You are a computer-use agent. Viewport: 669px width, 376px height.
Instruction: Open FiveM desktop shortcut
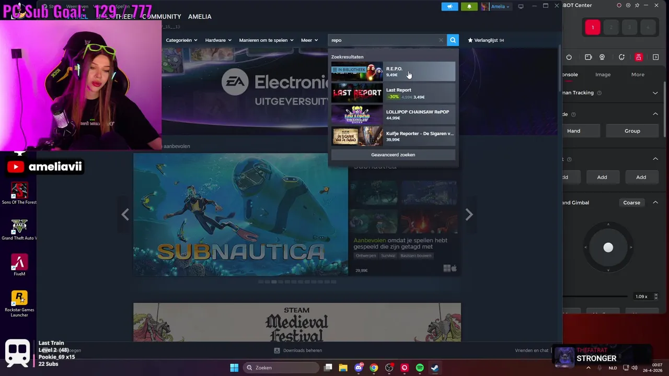click(19, 265)
